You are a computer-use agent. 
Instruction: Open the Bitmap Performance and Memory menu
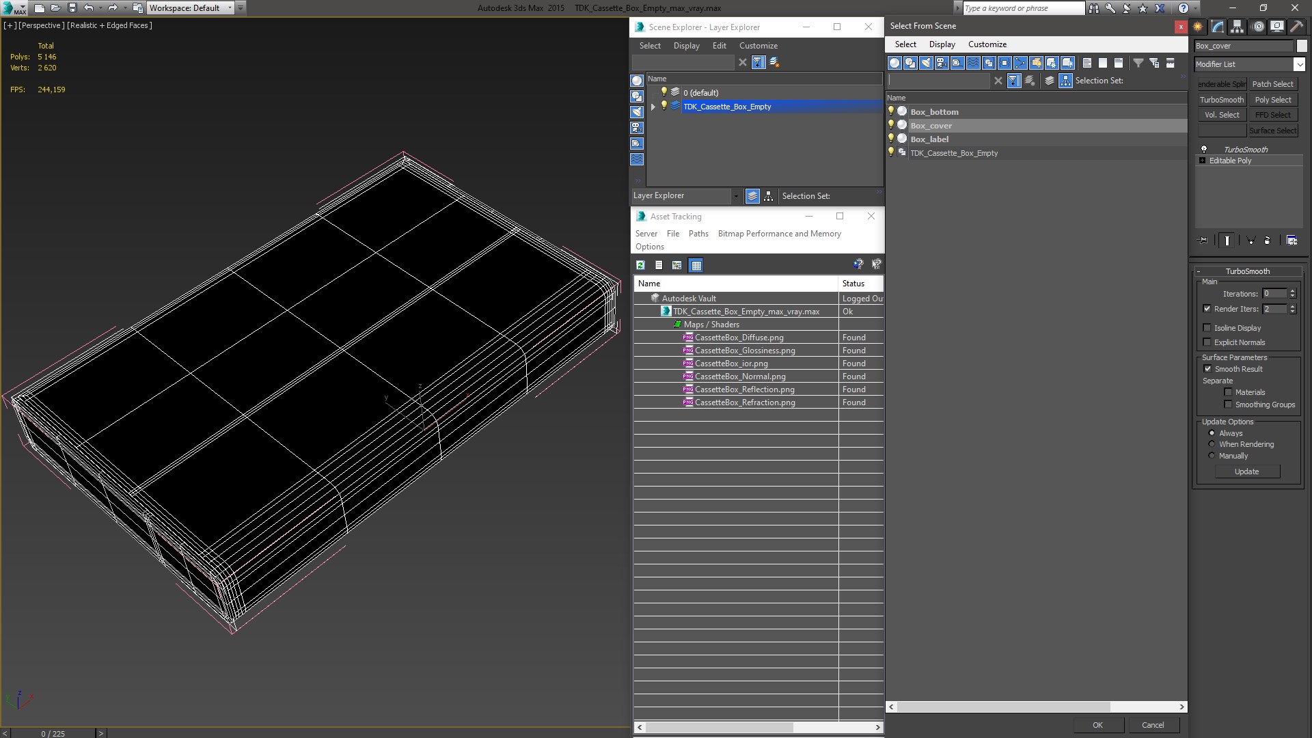(x=779, y=234)
